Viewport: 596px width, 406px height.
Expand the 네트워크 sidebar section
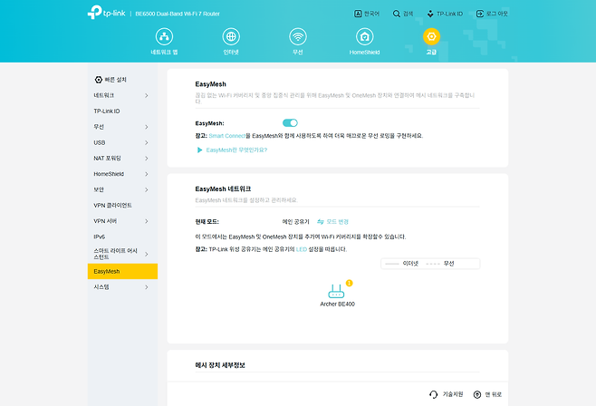[122, 95]
